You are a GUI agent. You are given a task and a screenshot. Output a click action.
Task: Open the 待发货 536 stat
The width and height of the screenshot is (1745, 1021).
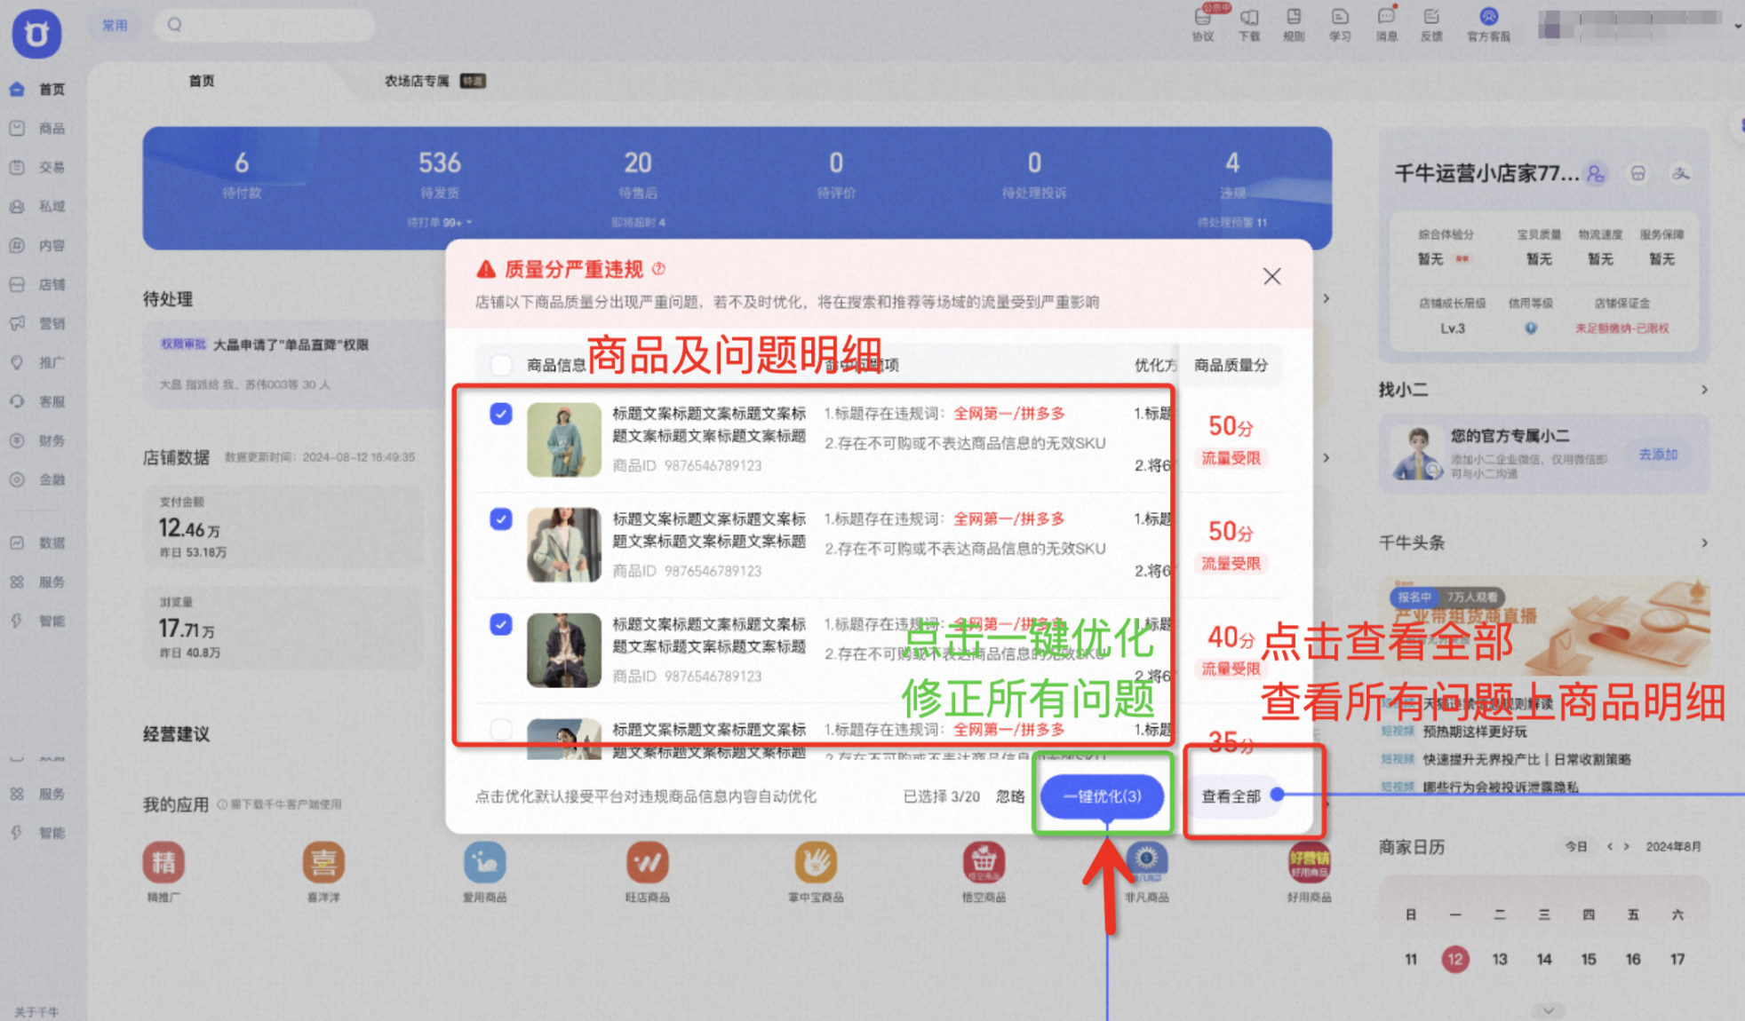coord(440,175)
